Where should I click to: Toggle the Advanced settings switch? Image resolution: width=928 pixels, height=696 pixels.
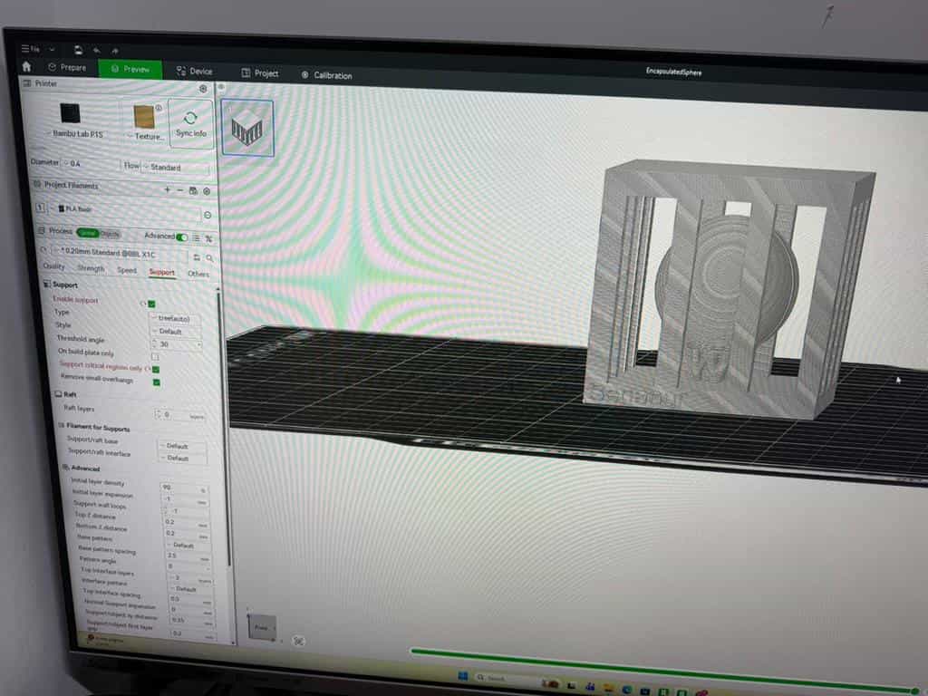point(181,237)
